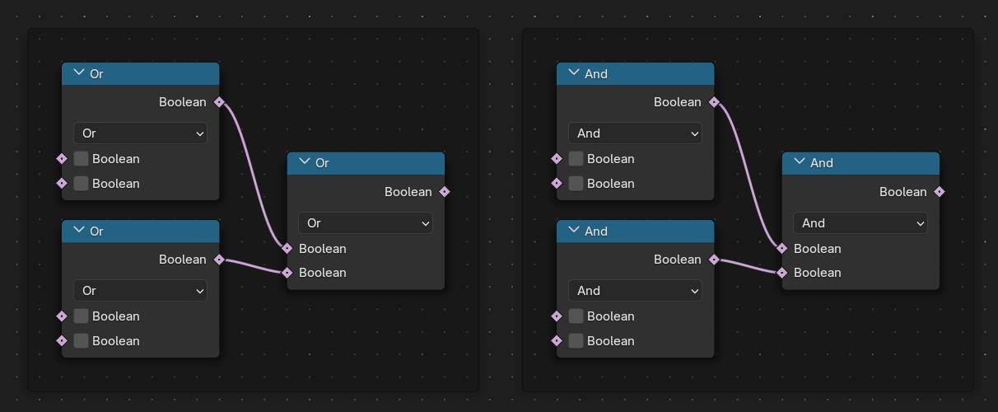The image size is (998, 412).
Task: Click the Boolean output socket of the upper Or node
Action: click(x=219, y=102)
